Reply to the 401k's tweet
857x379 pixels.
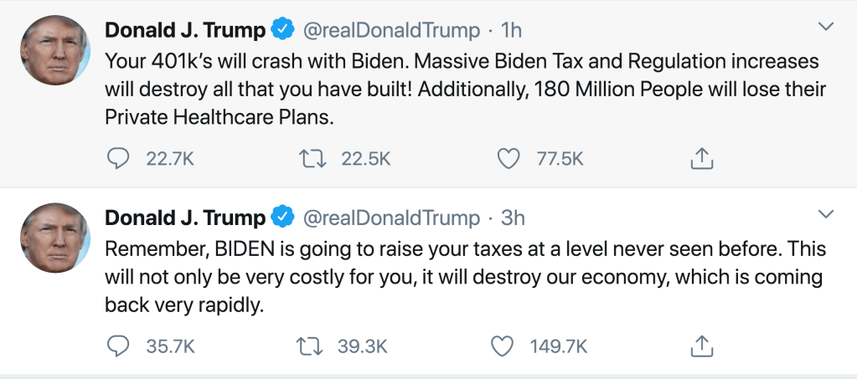pos(118,157)
